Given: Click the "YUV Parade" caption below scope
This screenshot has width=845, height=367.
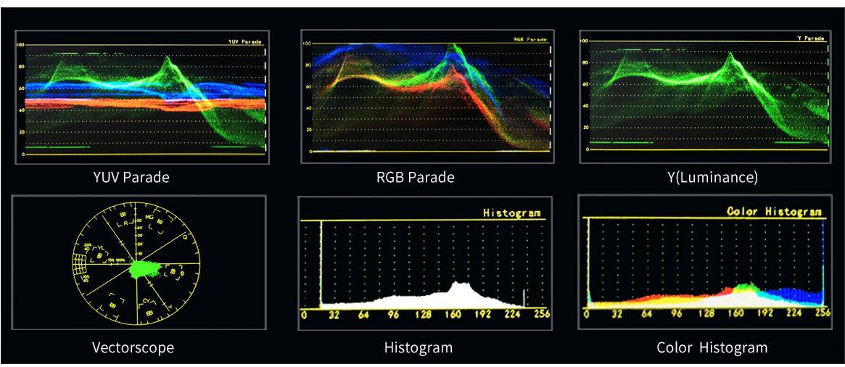Looking at the screenshot, I should click(131, 177).
